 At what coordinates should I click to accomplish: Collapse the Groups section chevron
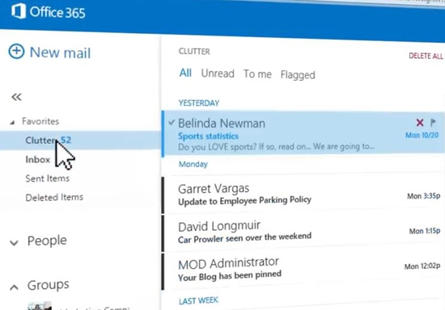click(x=14, y=287)
